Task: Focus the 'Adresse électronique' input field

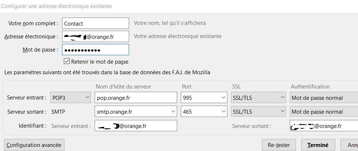Action: coord(95,37)
